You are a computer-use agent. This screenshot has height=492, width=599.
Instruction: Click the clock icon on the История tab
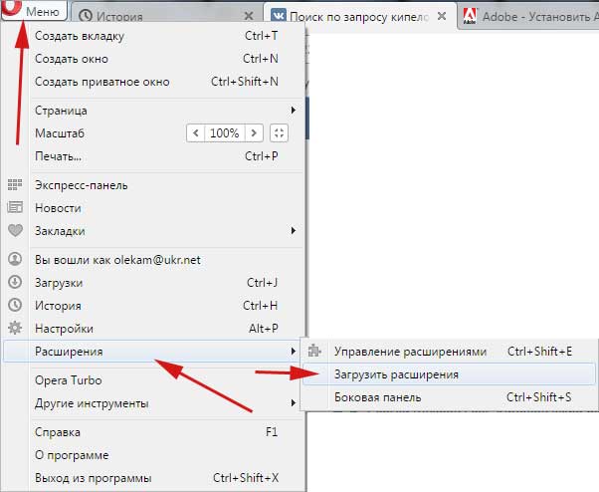[x=86, y=17]
